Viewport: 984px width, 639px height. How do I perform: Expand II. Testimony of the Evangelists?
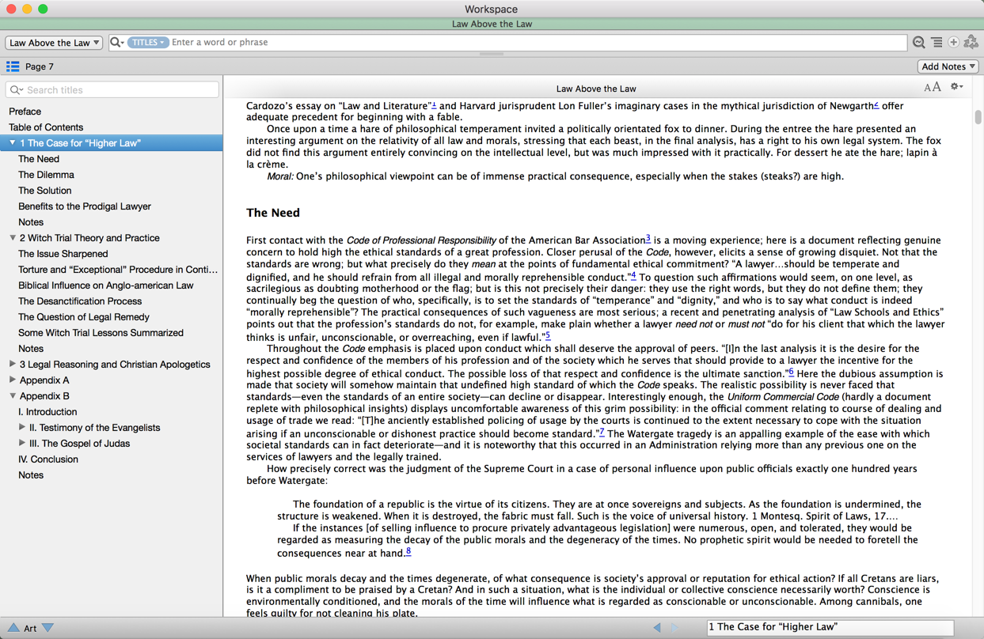[22, 428]
